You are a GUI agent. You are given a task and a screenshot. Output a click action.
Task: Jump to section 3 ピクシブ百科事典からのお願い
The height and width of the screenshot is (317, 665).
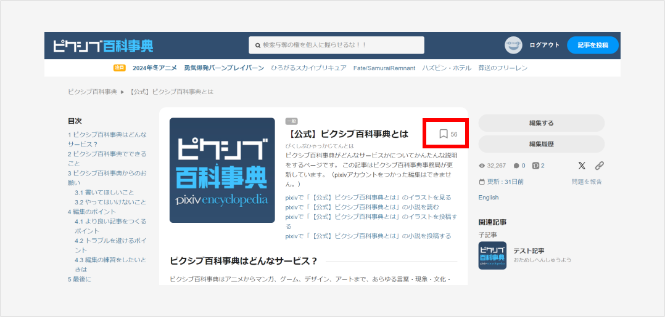coord(107,178)
